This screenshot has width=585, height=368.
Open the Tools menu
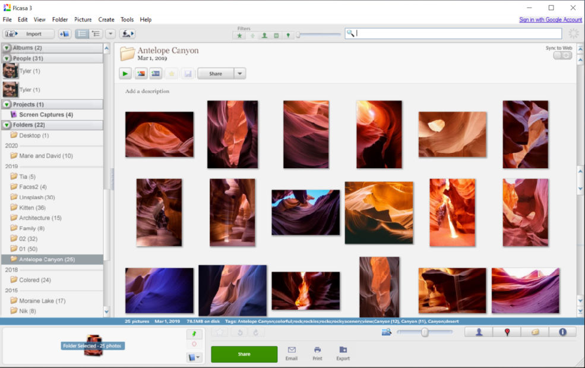point(127,19)
